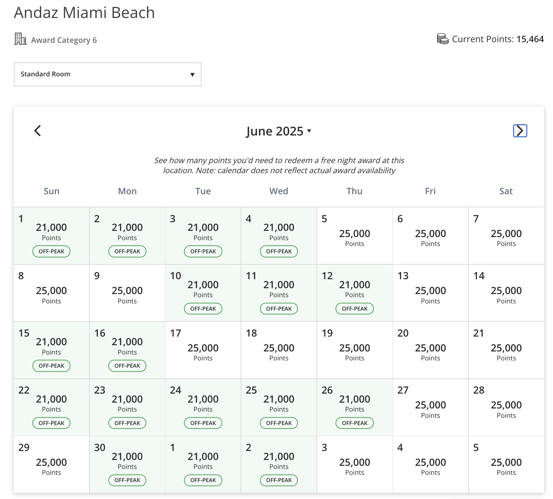Click the Sun column header
The width and height of the screenshot is (553, 499).
tap(51, 191)
